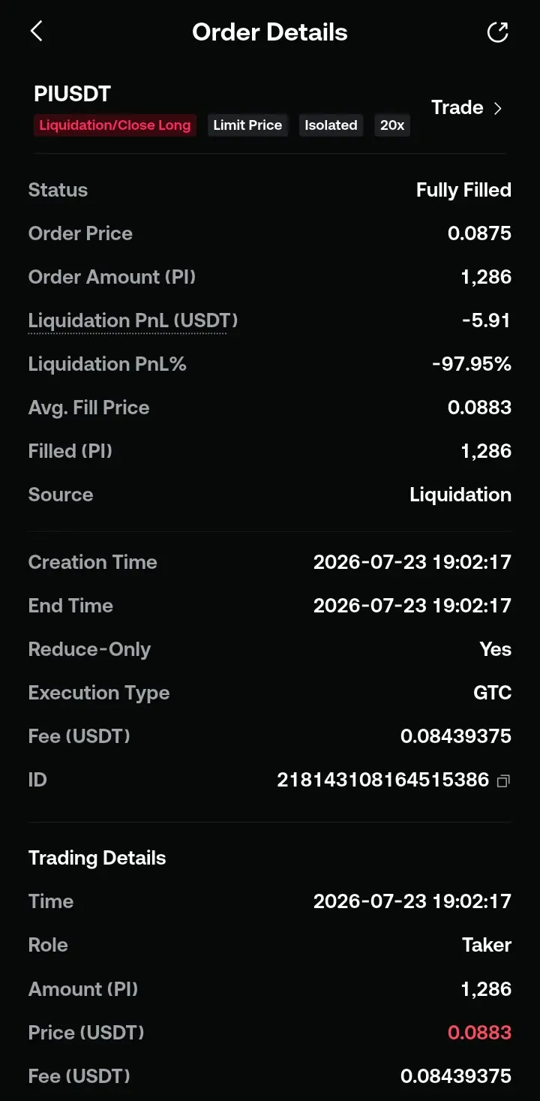Tap the Liquidation PnL value -5.91
The height and width of the screenshot is (1101, 540).
click(486, 320)
